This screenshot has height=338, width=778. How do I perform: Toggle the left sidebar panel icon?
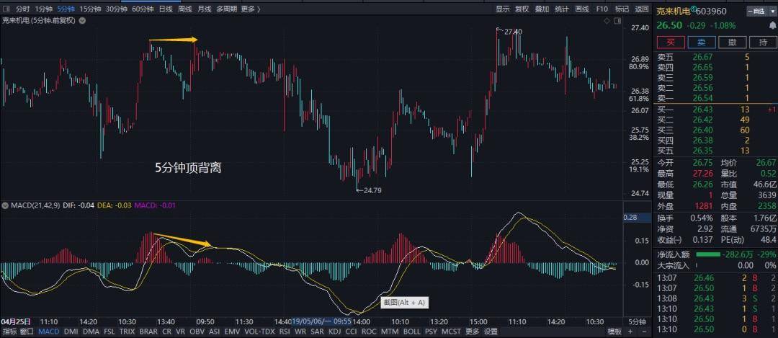[x=6, y=9]
